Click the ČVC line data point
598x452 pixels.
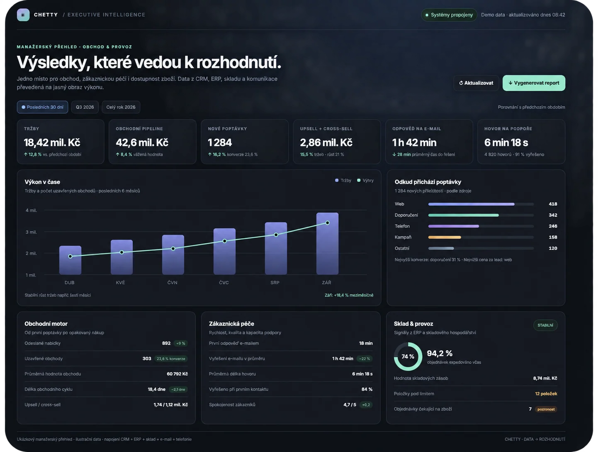tap(225, 241)
